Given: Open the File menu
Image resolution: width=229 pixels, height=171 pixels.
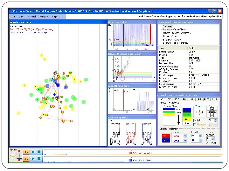Looking at the screenshot, I should (x=13, y=16).
